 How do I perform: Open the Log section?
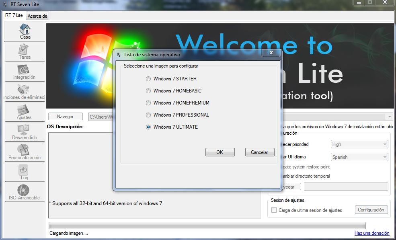coord(25,172)
